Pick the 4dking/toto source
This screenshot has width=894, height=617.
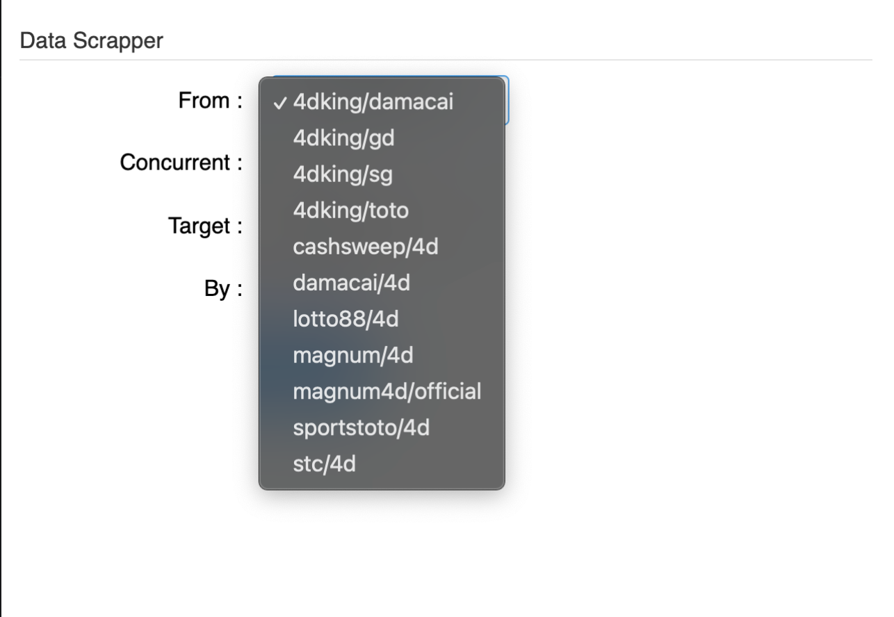(x=382, y=211)
